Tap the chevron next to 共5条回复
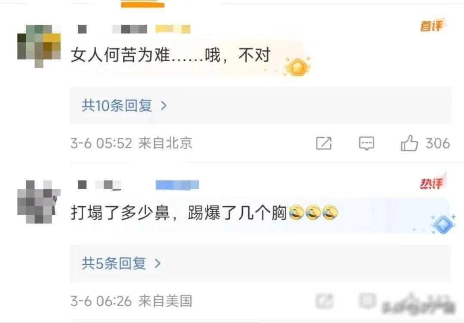 158,263
